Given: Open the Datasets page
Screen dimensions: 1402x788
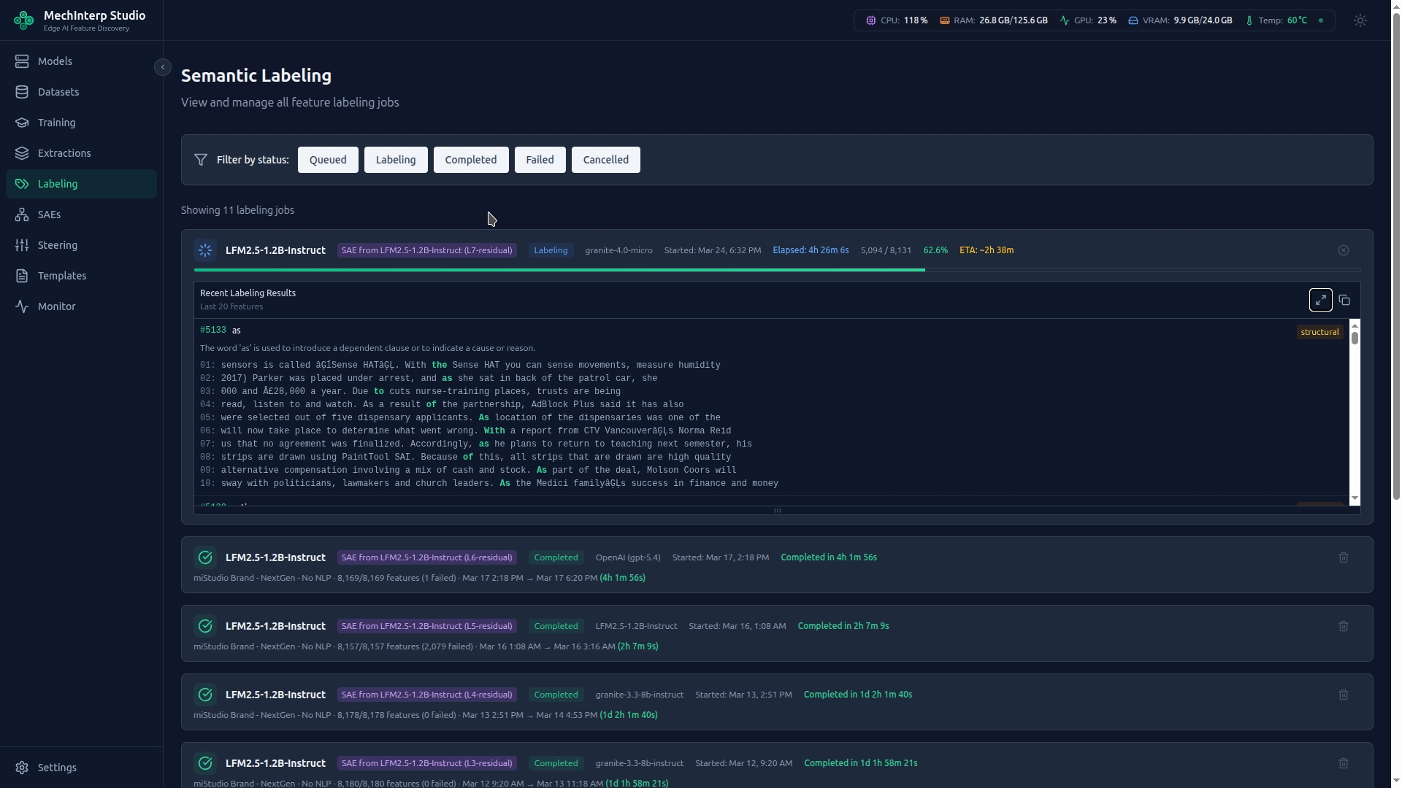Looking at the screenshot, I should coord(81,92).
